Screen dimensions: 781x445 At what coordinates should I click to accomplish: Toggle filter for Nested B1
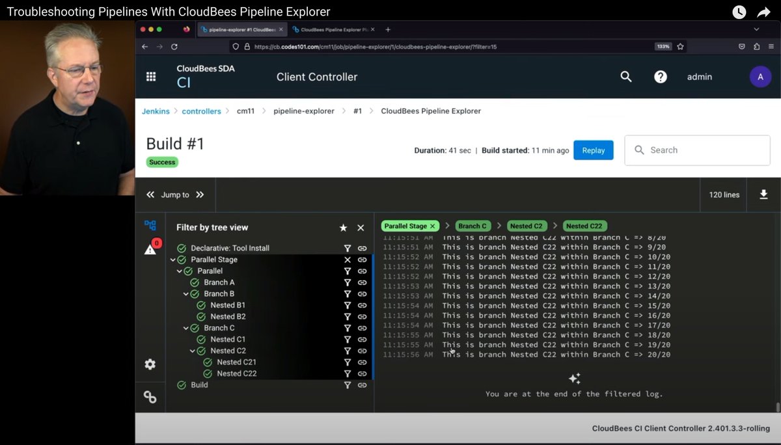click(x=348, y=305)
